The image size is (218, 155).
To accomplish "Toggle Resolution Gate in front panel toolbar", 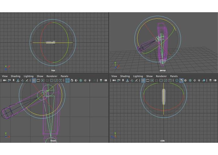I will tap(43, 80).
